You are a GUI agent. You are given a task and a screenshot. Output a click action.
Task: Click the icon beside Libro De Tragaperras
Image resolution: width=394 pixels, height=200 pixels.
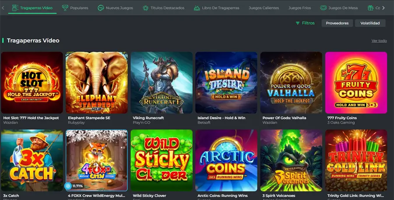(x=197, y=8)
